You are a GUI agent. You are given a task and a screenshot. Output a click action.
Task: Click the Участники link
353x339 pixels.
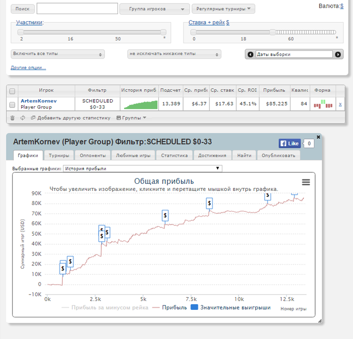click(29, 23)
